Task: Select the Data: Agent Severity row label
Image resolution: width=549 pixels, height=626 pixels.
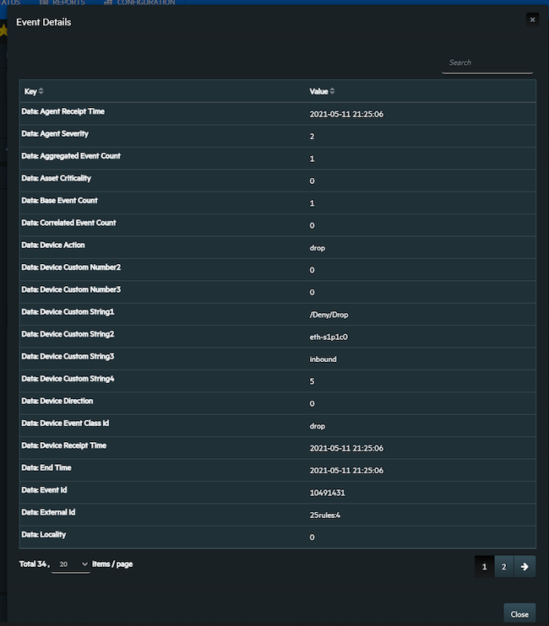Action: pos(57,133)
